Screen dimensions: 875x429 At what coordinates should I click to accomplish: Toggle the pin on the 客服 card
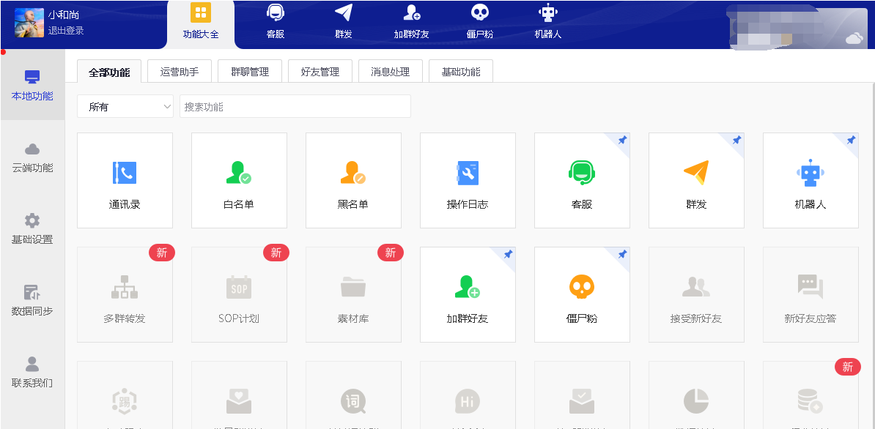tap(622, 141)
